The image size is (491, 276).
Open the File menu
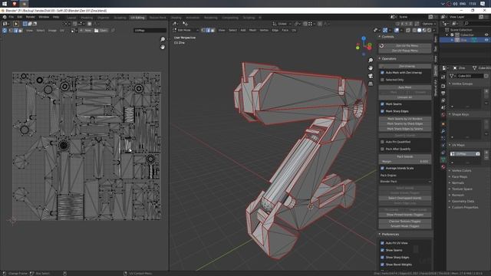(12, 17)
